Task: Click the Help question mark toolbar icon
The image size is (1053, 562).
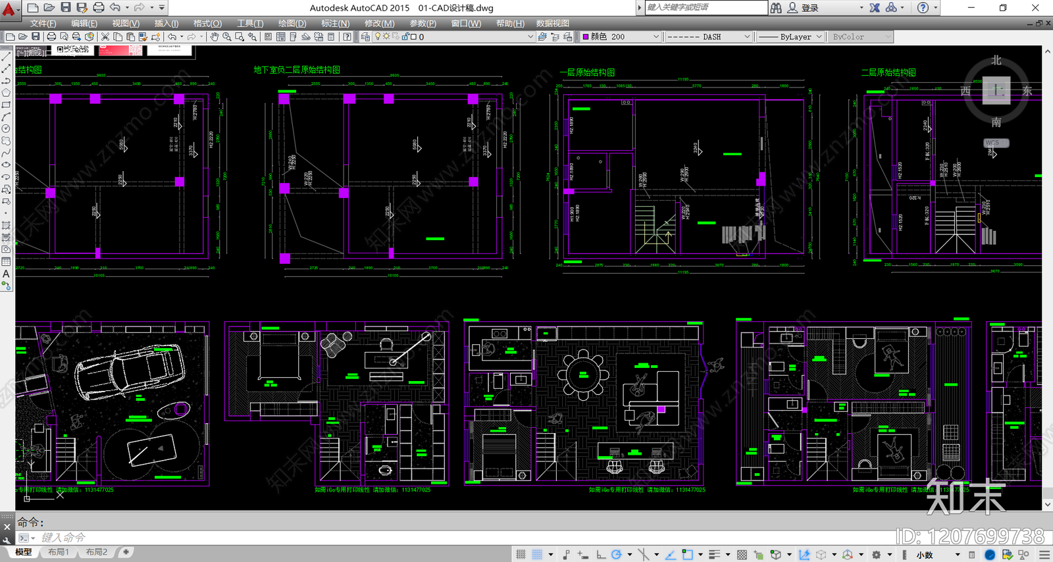Action: 347,37
